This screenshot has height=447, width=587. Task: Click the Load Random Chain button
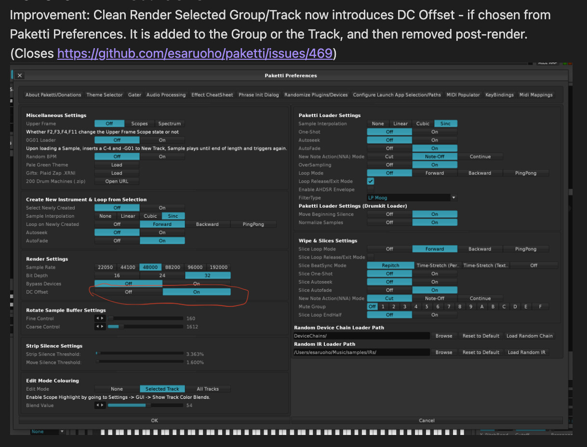coord(530,336)
